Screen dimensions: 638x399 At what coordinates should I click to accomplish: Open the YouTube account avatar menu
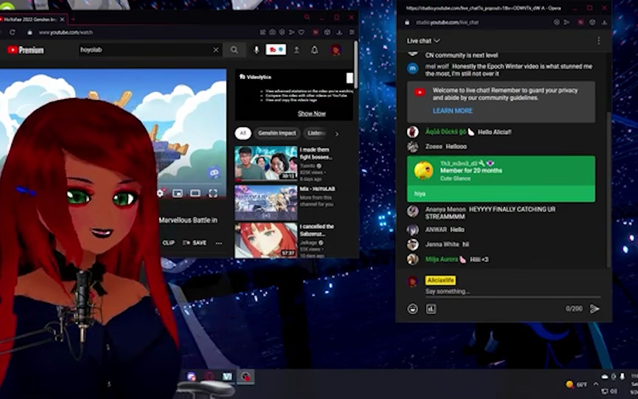[336, 50]
